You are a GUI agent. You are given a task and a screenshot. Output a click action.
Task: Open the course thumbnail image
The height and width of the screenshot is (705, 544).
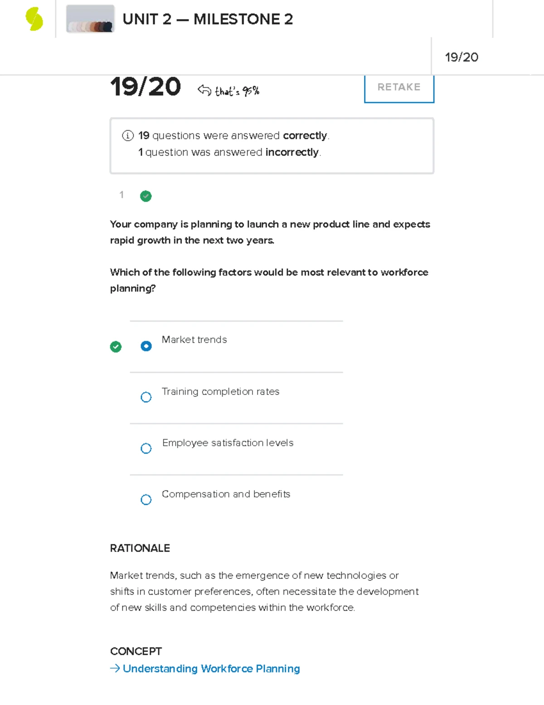(90, 19)
